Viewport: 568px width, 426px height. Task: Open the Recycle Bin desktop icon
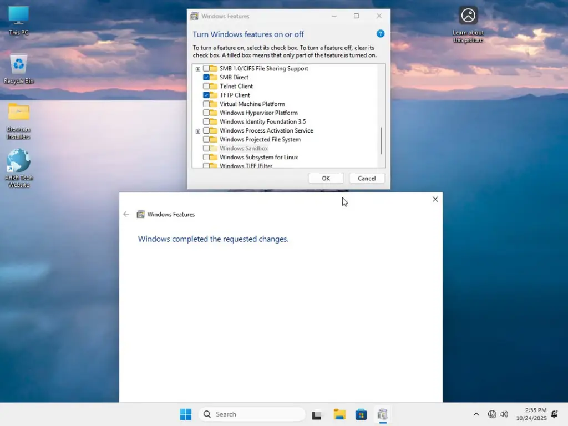pyautogui.click(x=19, y=64)
